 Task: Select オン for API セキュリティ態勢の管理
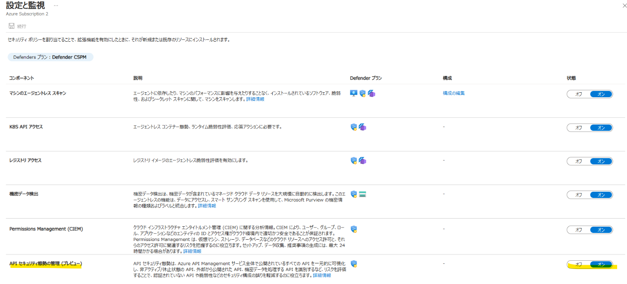pos(601,264)
